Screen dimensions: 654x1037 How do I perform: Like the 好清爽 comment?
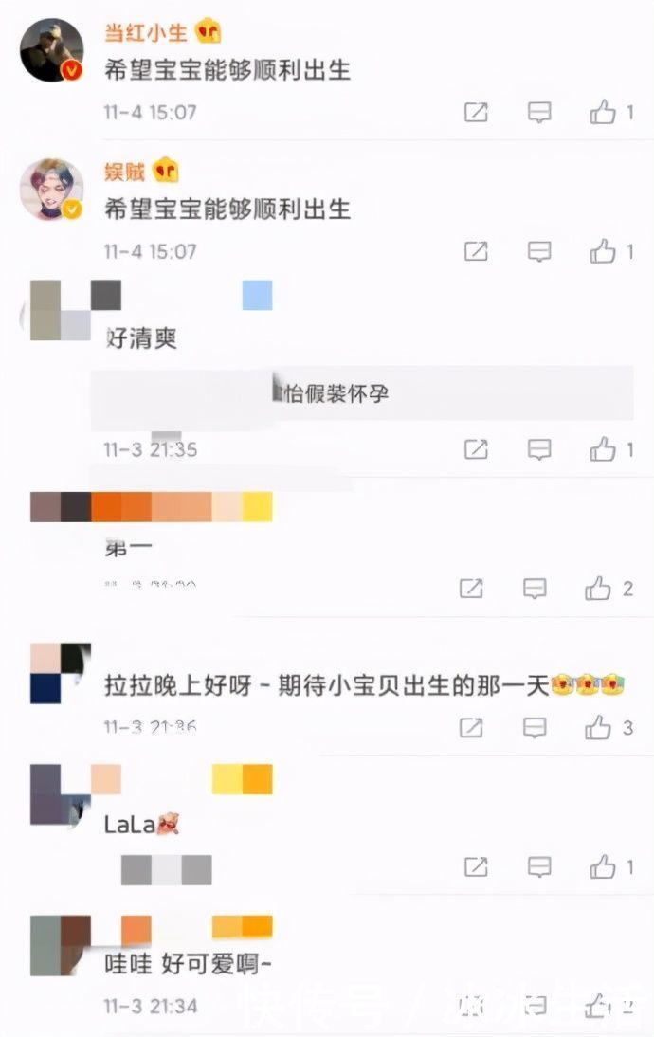tap(603, 449)
